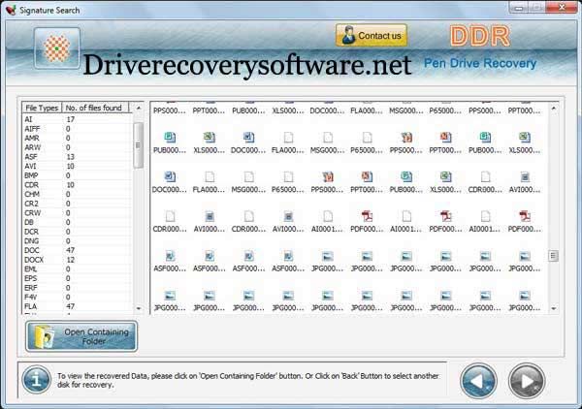
Task: Click the Contact us button
Action: tap(372, 36)
